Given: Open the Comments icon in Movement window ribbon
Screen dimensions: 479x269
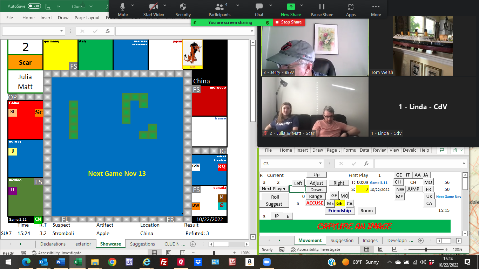Looking at the screenshot, I should 441,150.
